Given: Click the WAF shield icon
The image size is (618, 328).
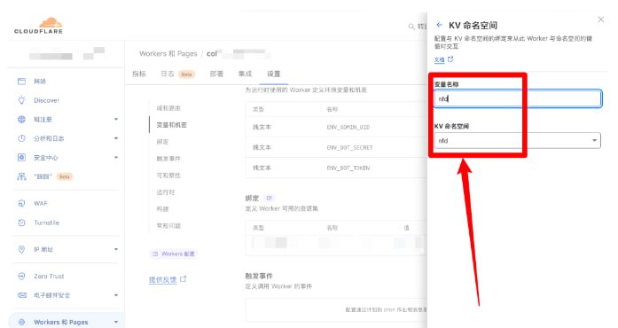Looking at the screenshot, I should pos(21,203).
